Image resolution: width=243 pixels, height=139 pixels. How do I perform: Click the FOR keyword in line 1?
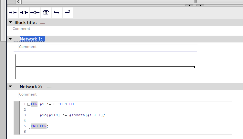tap(34, 104)
